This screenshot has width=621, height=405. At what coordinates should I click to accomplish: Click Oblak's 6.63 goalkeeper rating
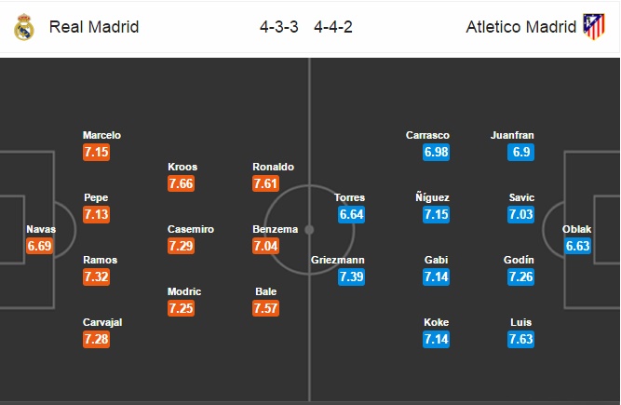point(578,246)
